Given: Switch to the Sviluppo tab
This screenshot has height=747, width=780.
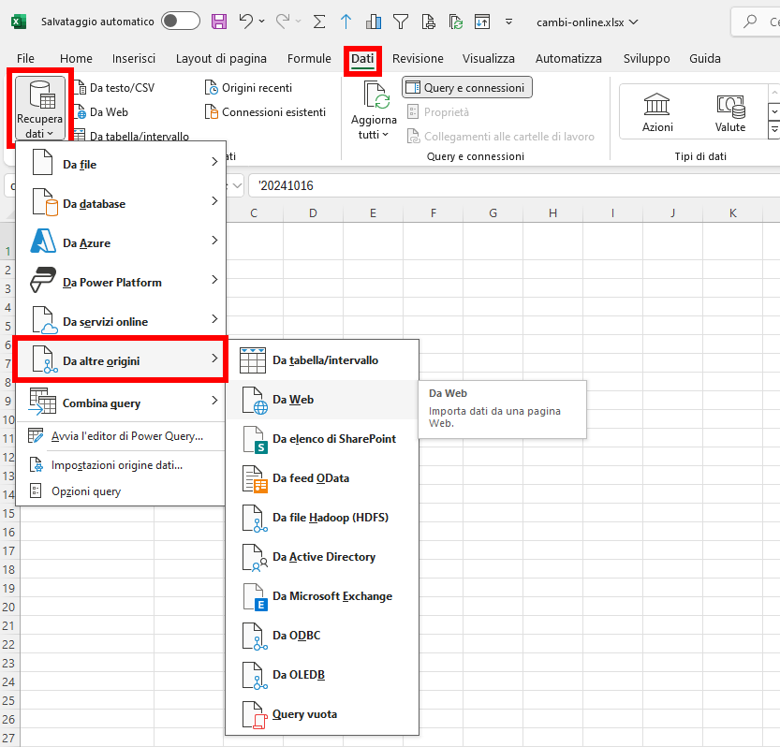Looking at the screenshot, I should point(647,59).
